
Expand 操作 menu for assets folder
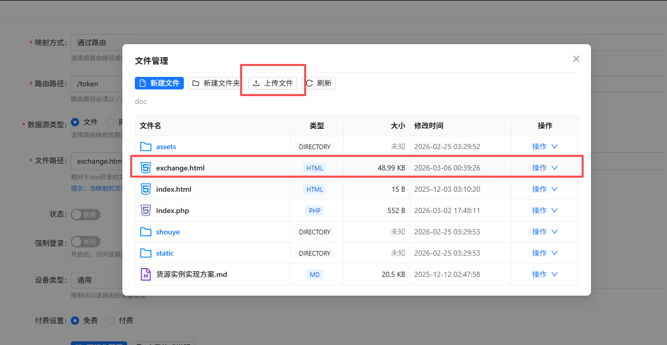pyautogui.click(x=545, y=147)
